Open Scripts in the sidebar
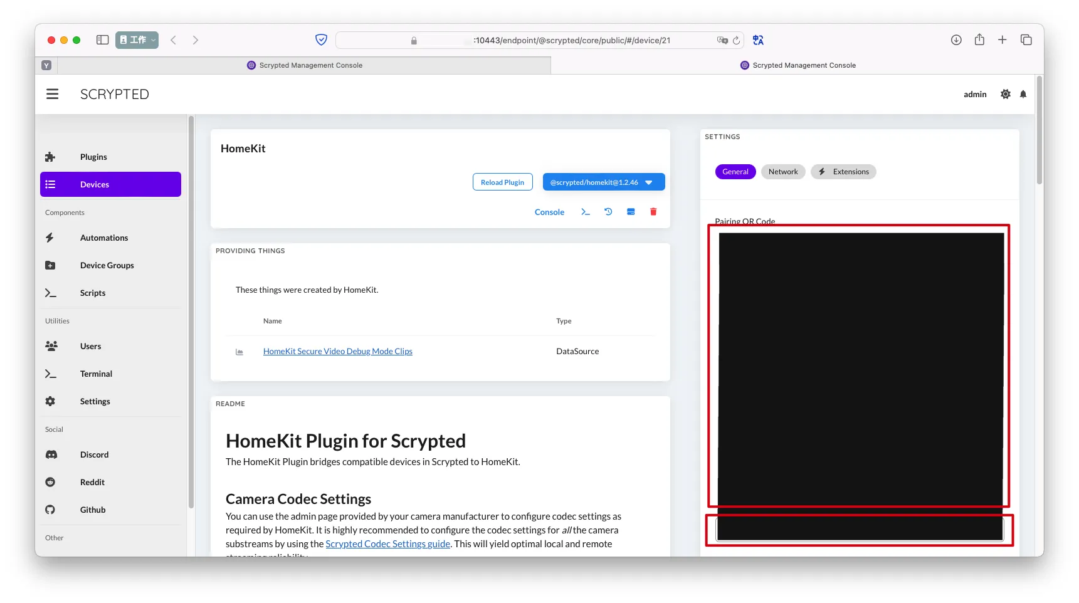 pyautogui.click(x=110, y=293)
